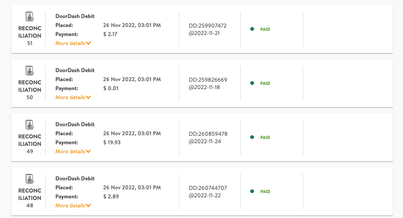Click green paid status dot for DD:260859478
The image size is (403, 218).
click(x=252, y=137)
